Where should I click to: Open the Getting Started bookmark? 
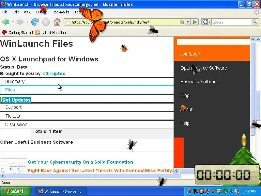(17, 32)
